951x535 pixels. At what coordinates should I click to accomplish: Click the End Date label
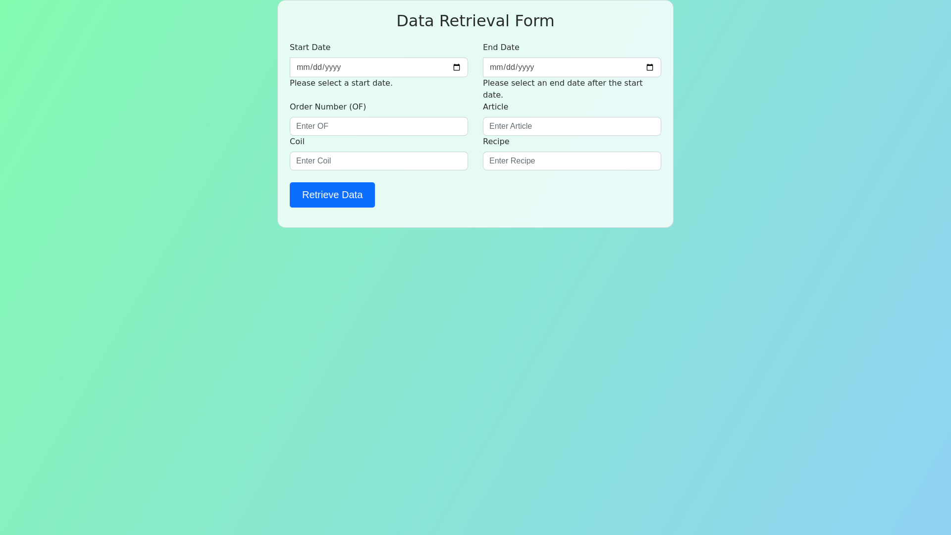(x=501, y=47)
